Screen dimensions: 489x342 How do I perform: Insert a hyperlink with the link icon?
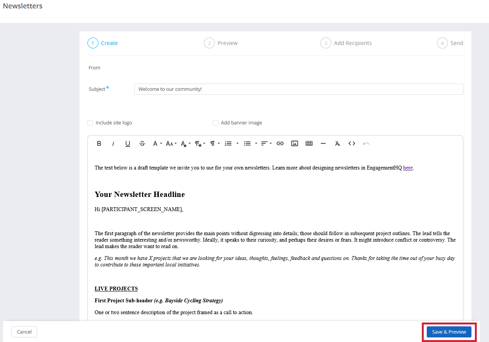point(280,144)
